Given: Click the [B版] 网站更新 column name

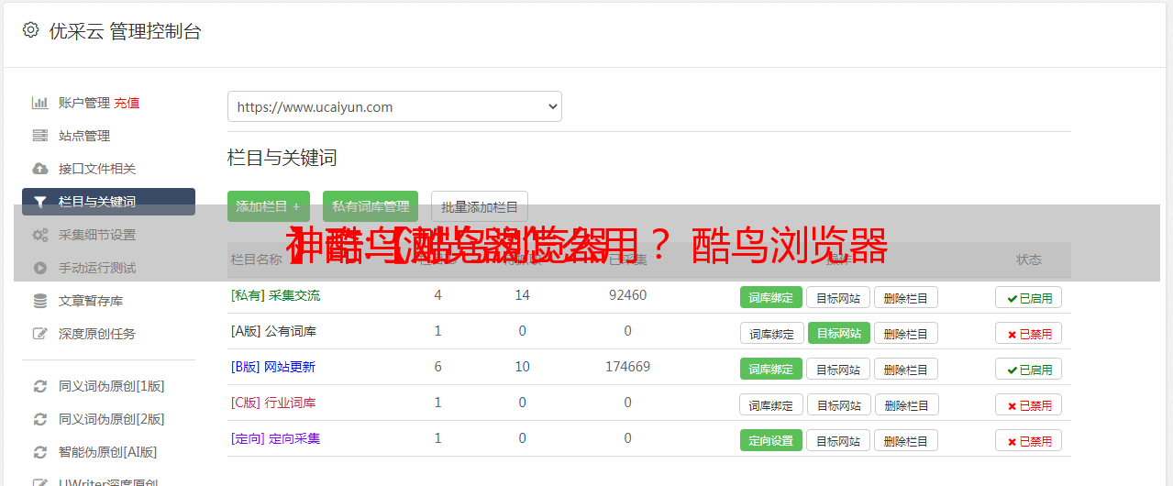Looking at the screenshot, I should tap(272, 367).
